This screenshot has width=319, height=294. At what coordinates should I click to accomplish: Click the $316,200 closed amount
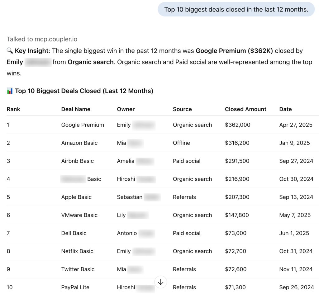tap(237, 143)
